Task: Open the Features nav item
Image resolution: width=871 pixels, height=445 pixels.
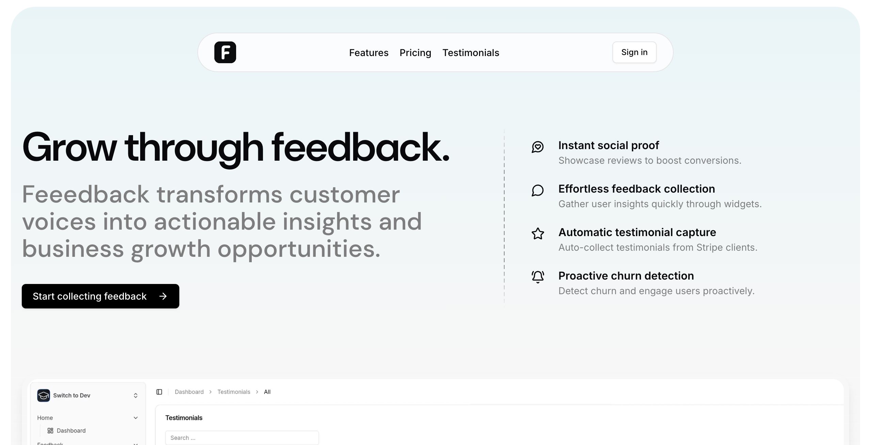Action: tap(368, 53)
